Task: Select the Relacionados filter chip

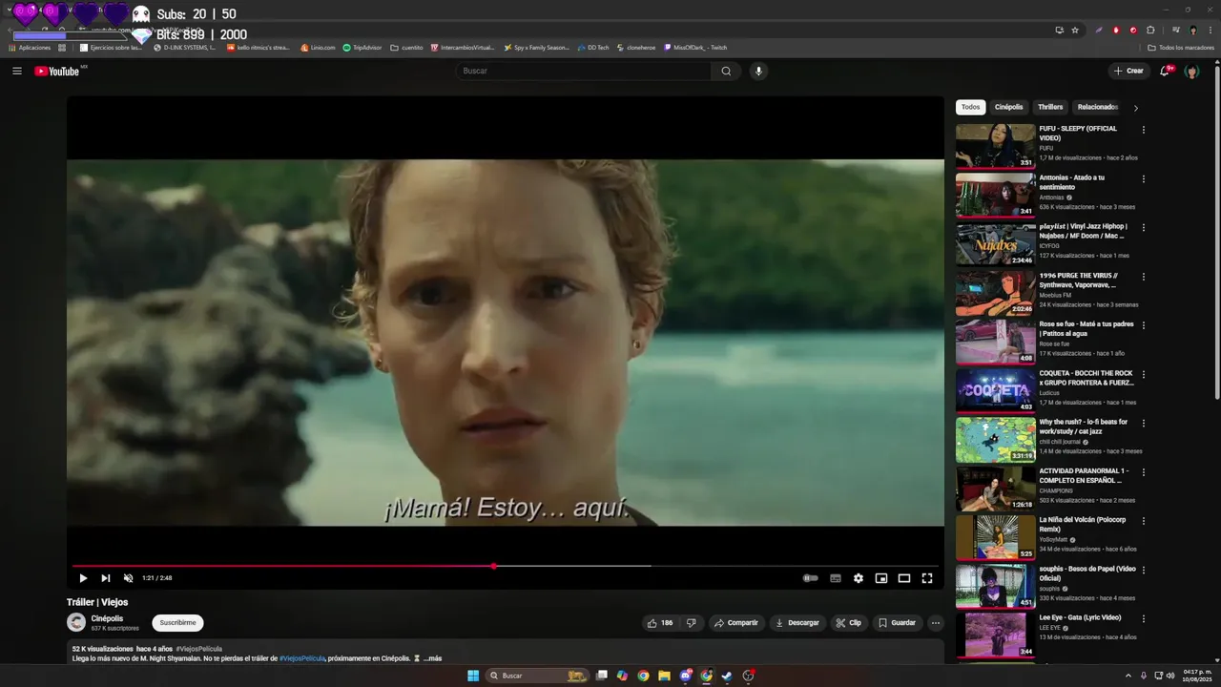Action: point(1097,107)
